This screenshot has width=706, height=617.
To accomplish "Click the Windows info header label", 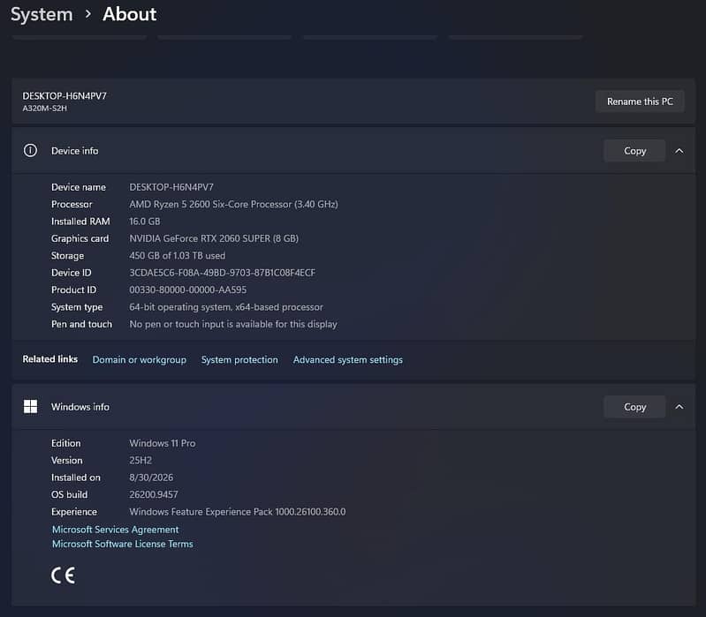I will click(80, 407).
